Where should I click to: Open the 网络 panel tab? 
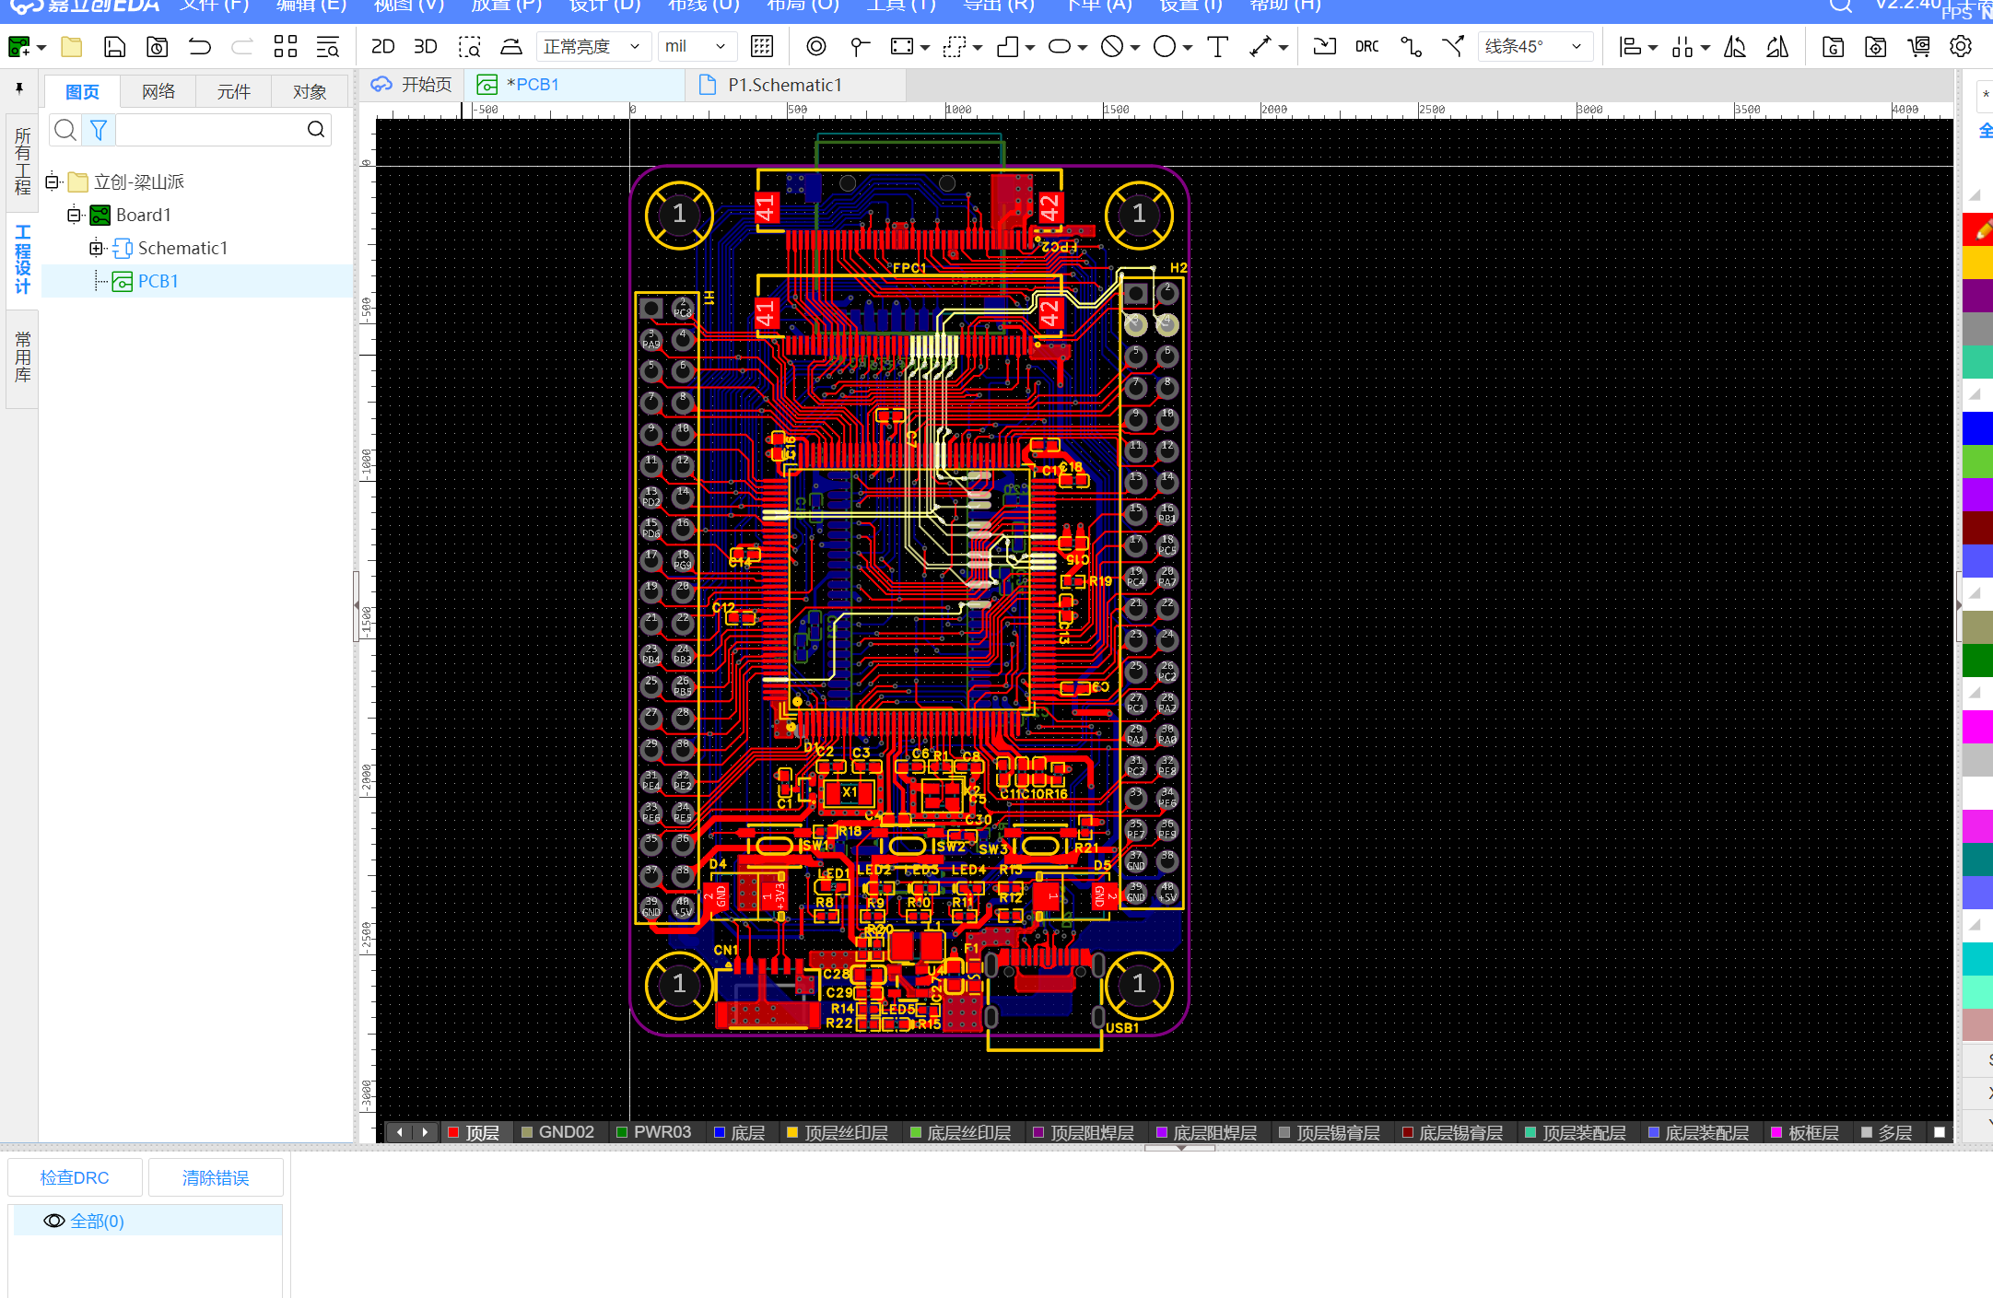pyautogui.click(x=158, y=91)
